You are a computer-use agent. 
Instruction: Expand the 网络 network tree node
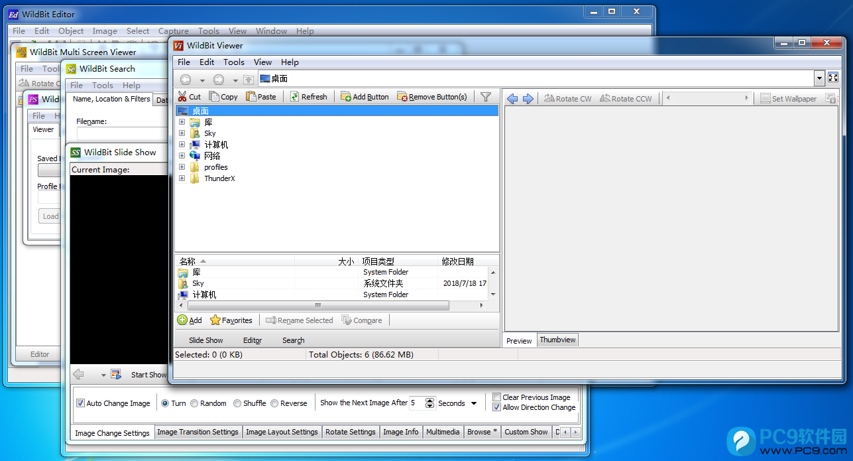coord(182,156)
